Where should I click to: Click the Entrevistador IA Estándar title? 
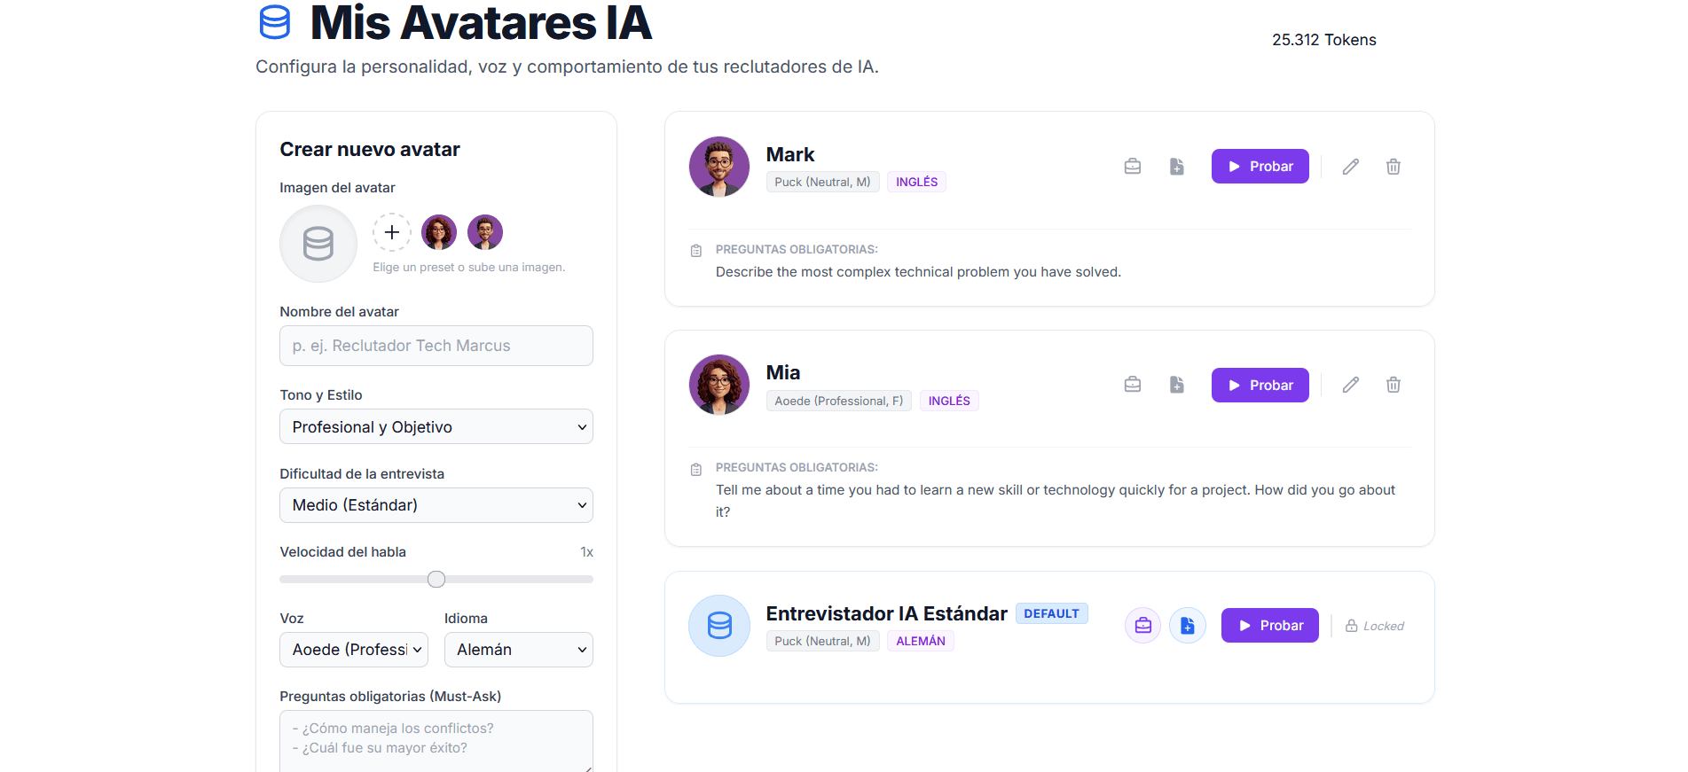(x=887, y=613)
